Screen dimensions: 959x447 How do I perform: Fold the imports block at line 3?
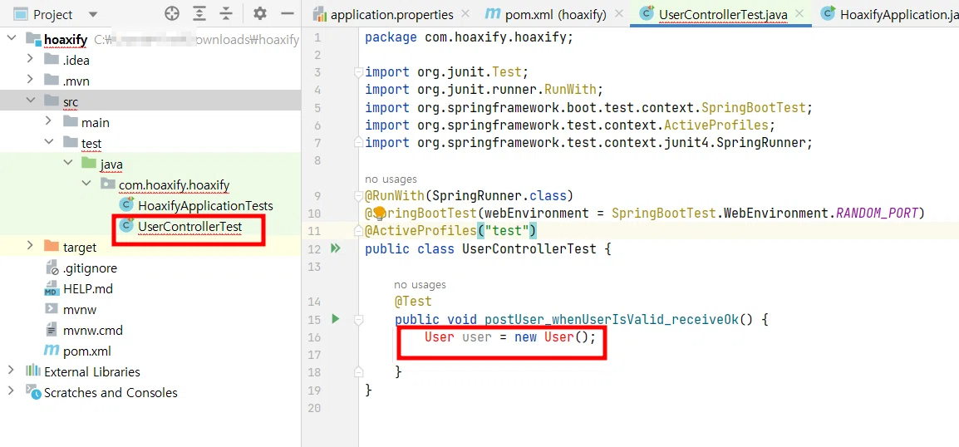[x=359, y=72]
